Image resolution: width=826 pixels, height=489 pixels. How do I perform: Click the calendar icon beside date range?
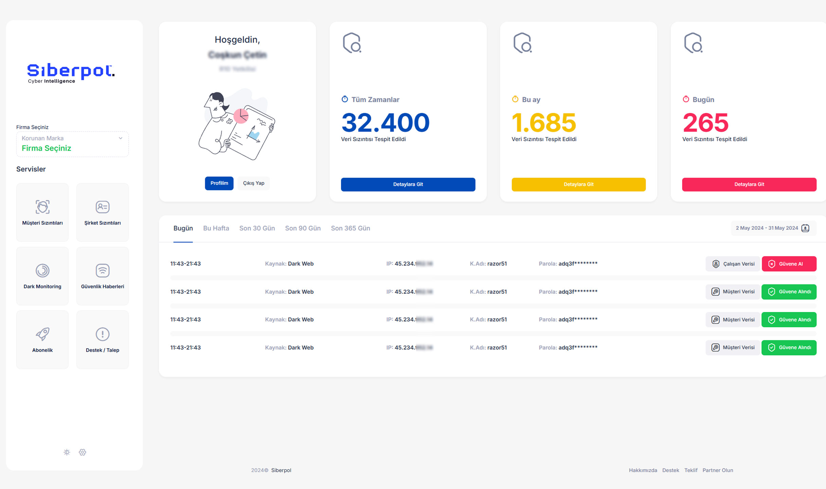pos(805,228)
